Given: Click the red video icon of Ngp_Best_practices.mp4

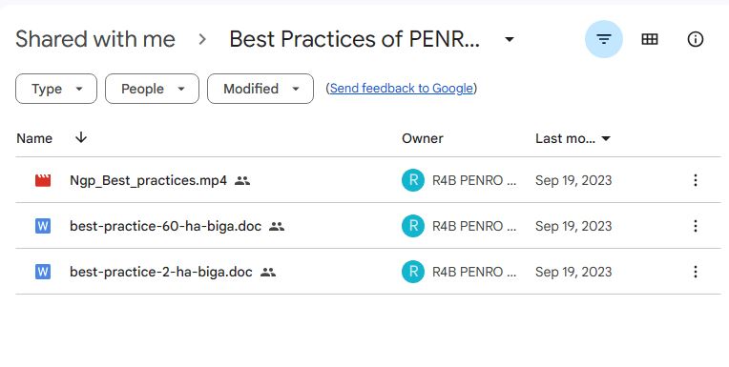Looking at the screenshot, I should click(43, 180).
